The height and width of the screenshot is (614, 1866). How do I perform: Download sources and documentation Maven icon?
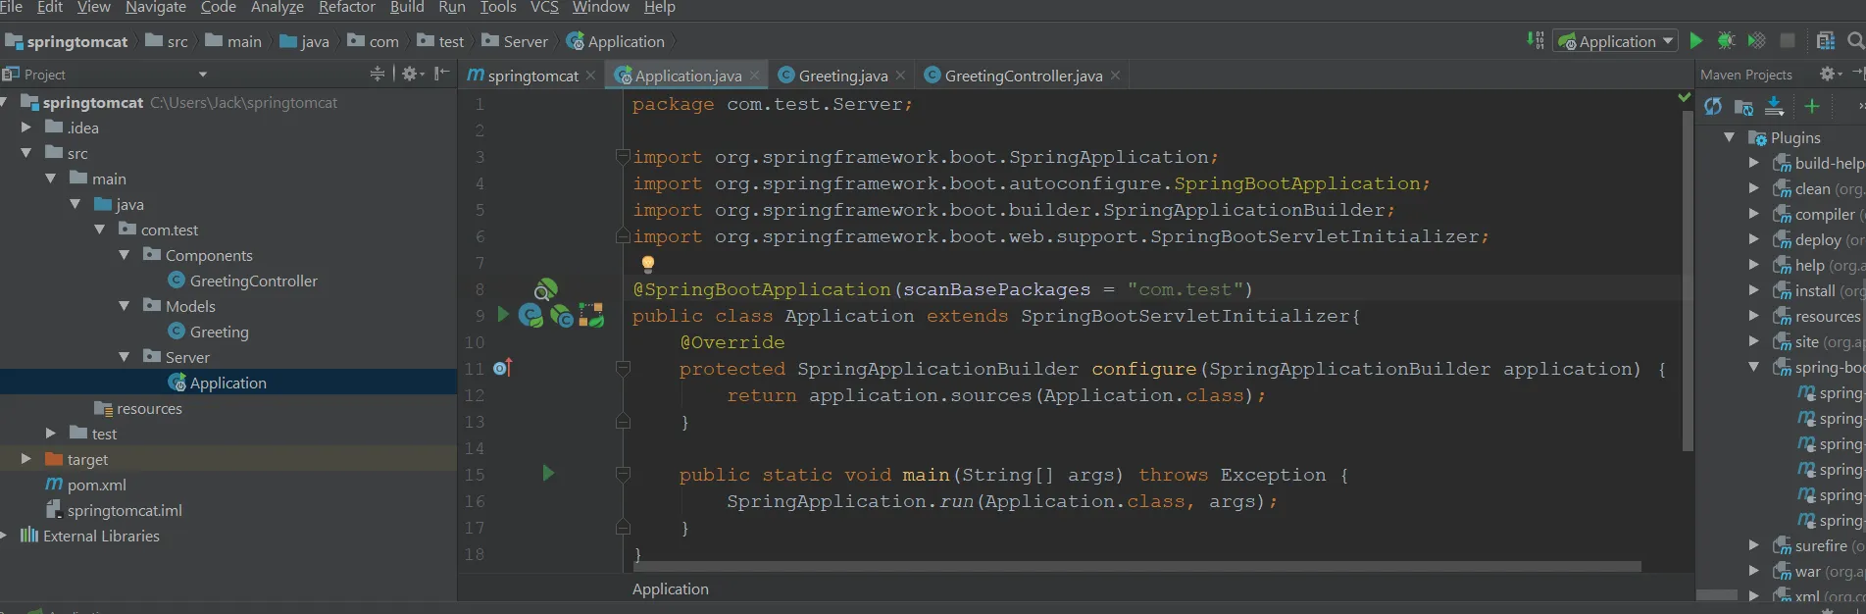point(1774,106)
